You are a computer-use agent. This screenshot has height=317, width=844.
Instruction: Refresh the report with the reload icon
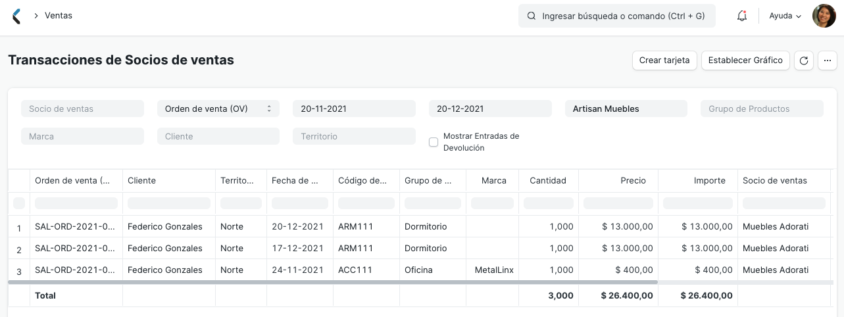tap(803, 61)
